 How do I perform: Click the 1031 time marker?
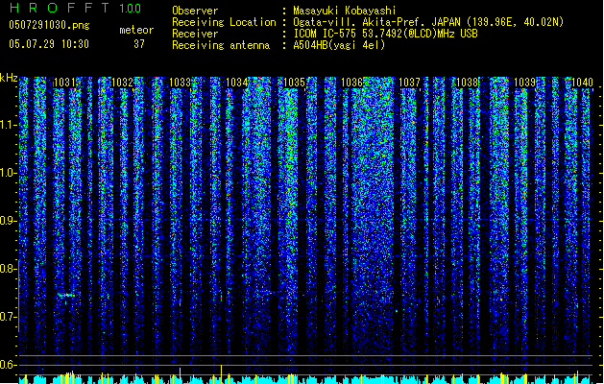click(x=64, y=83)
